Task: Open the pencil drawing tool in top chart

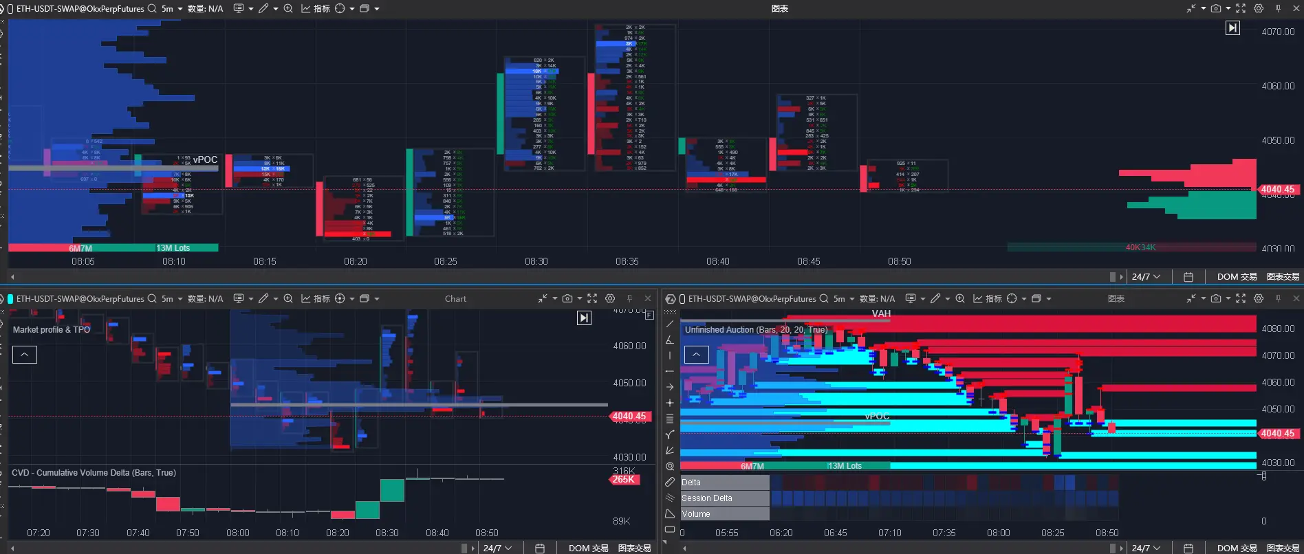Action: click(263, 9)
